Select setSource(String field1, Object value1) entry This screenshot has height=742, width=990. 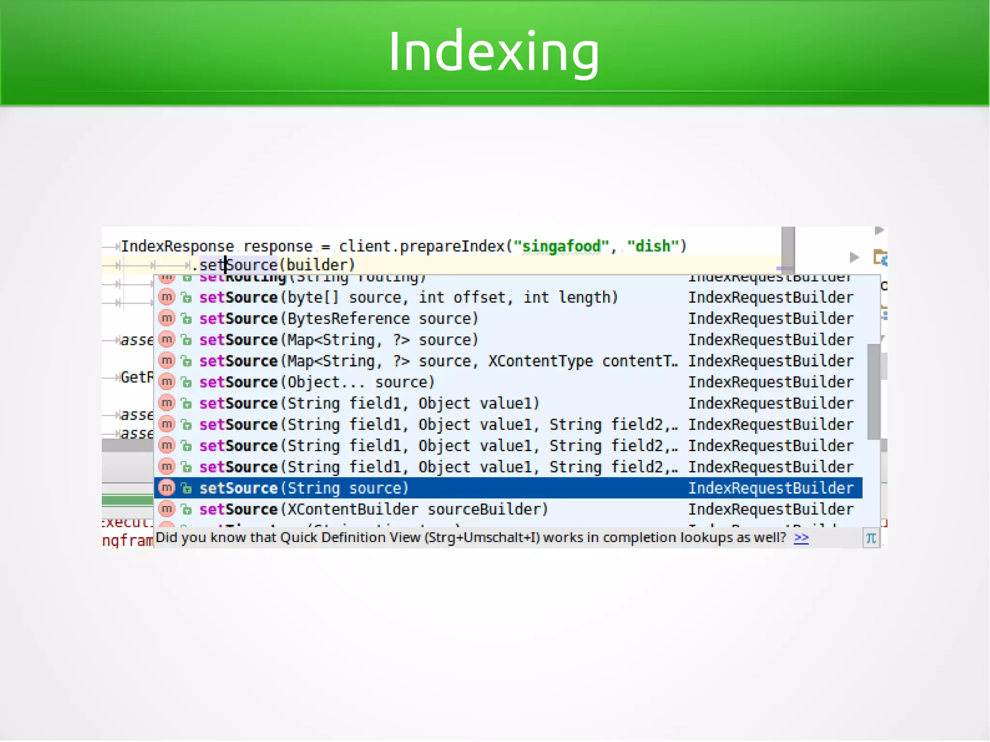[x=508, y=404]
